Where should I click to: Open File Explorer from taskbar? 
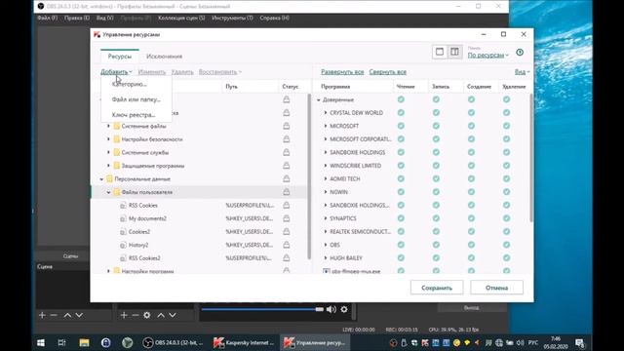84,342
